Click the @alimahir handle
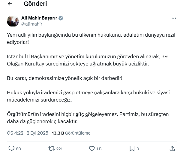195x155 pixels. point(32,24)
